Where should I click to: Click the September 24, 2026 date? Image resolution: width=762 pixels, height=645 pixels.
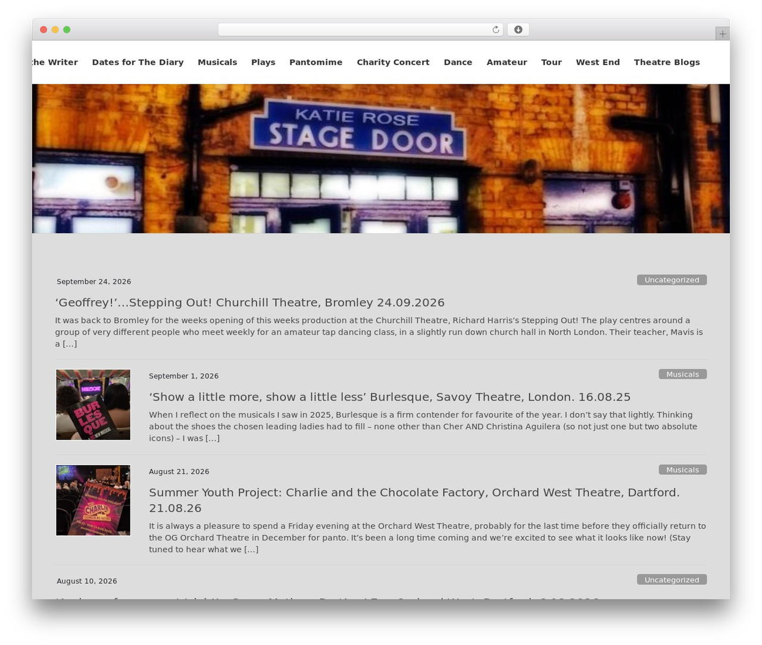point(94,281)
